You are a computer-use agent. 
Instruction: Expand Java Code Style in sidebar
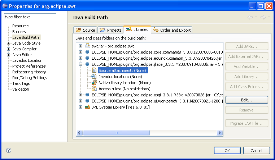click(8, 43)
